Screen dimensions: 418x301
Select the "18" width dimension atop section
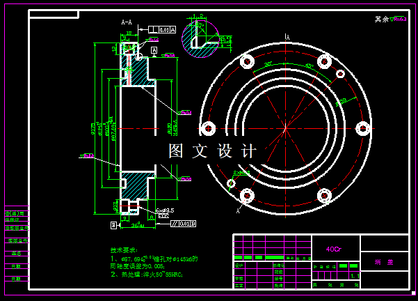pyautogui.click(x=129, y=33)
